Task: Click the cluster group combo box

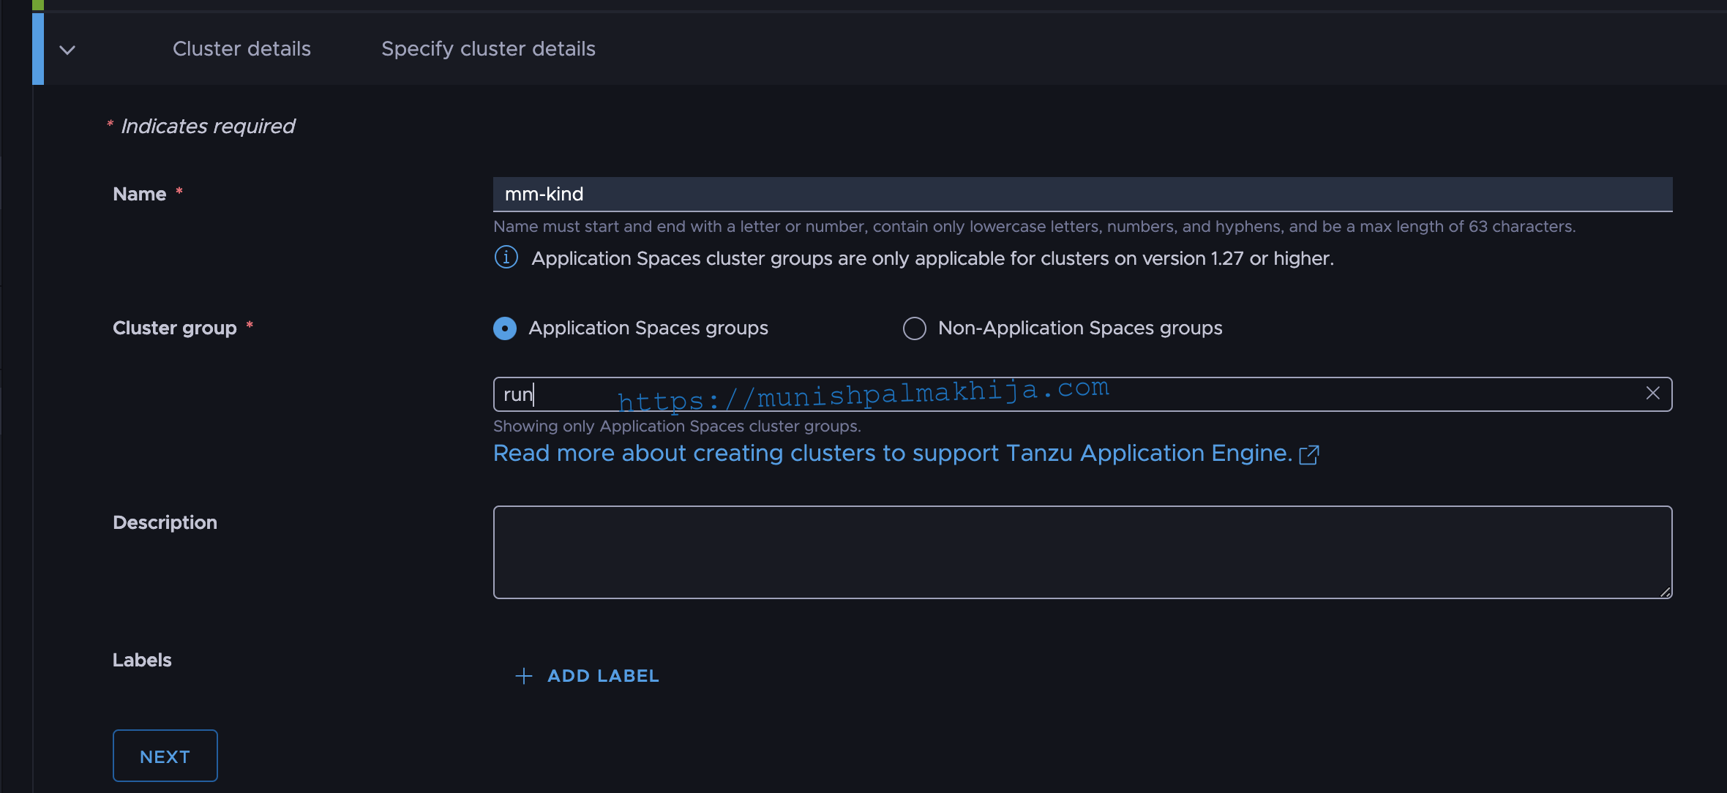Action: 1082,394
